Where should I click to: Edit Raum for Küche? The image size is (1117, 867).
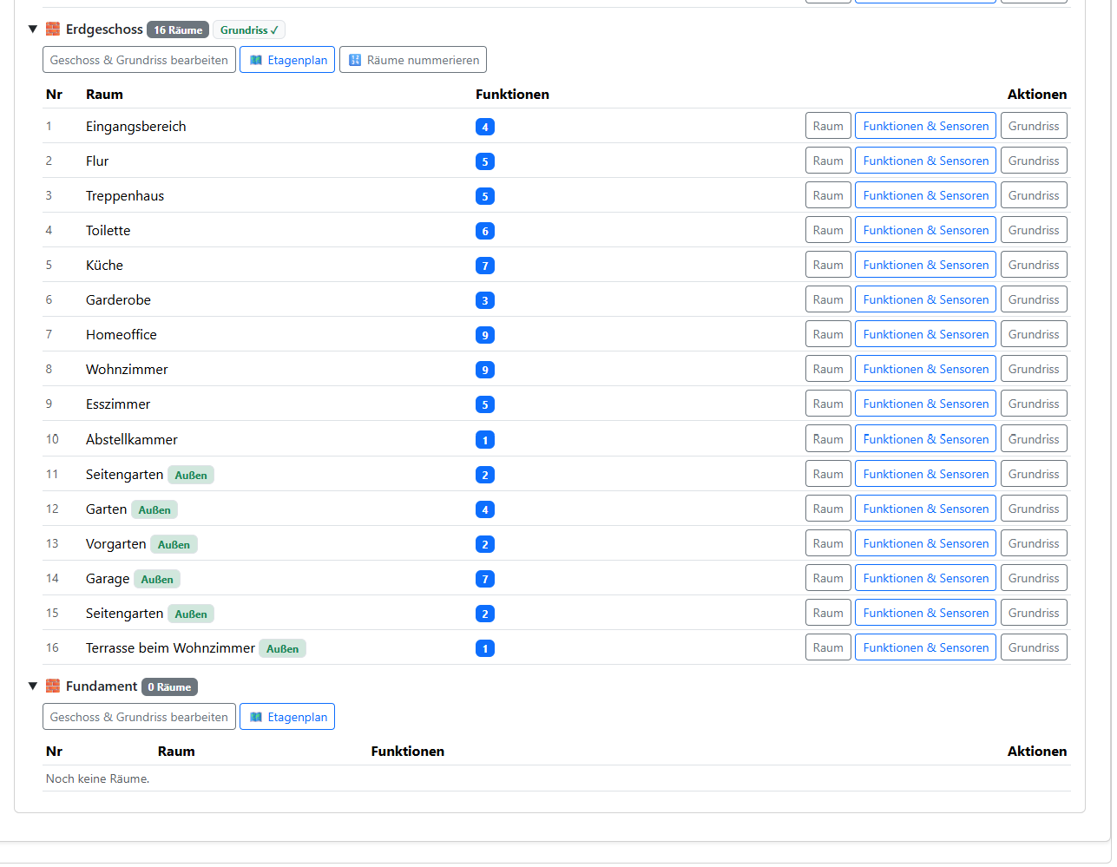point(828,265)
